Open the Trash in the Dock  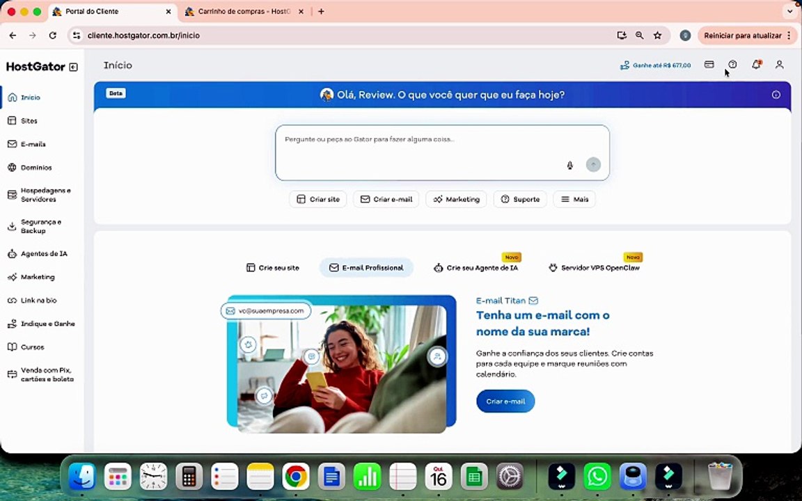(720, 477)
